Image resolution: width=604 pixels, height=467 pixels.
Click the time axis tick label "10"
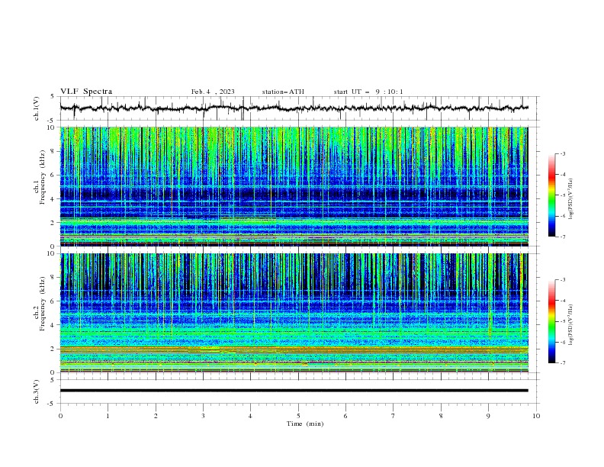[x=536, y=416]
